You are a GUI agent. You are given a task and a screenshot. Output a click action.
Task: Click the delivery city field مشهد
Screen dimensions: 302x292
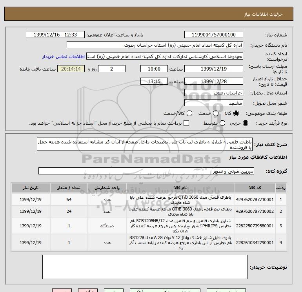click(x=214, y=103)
